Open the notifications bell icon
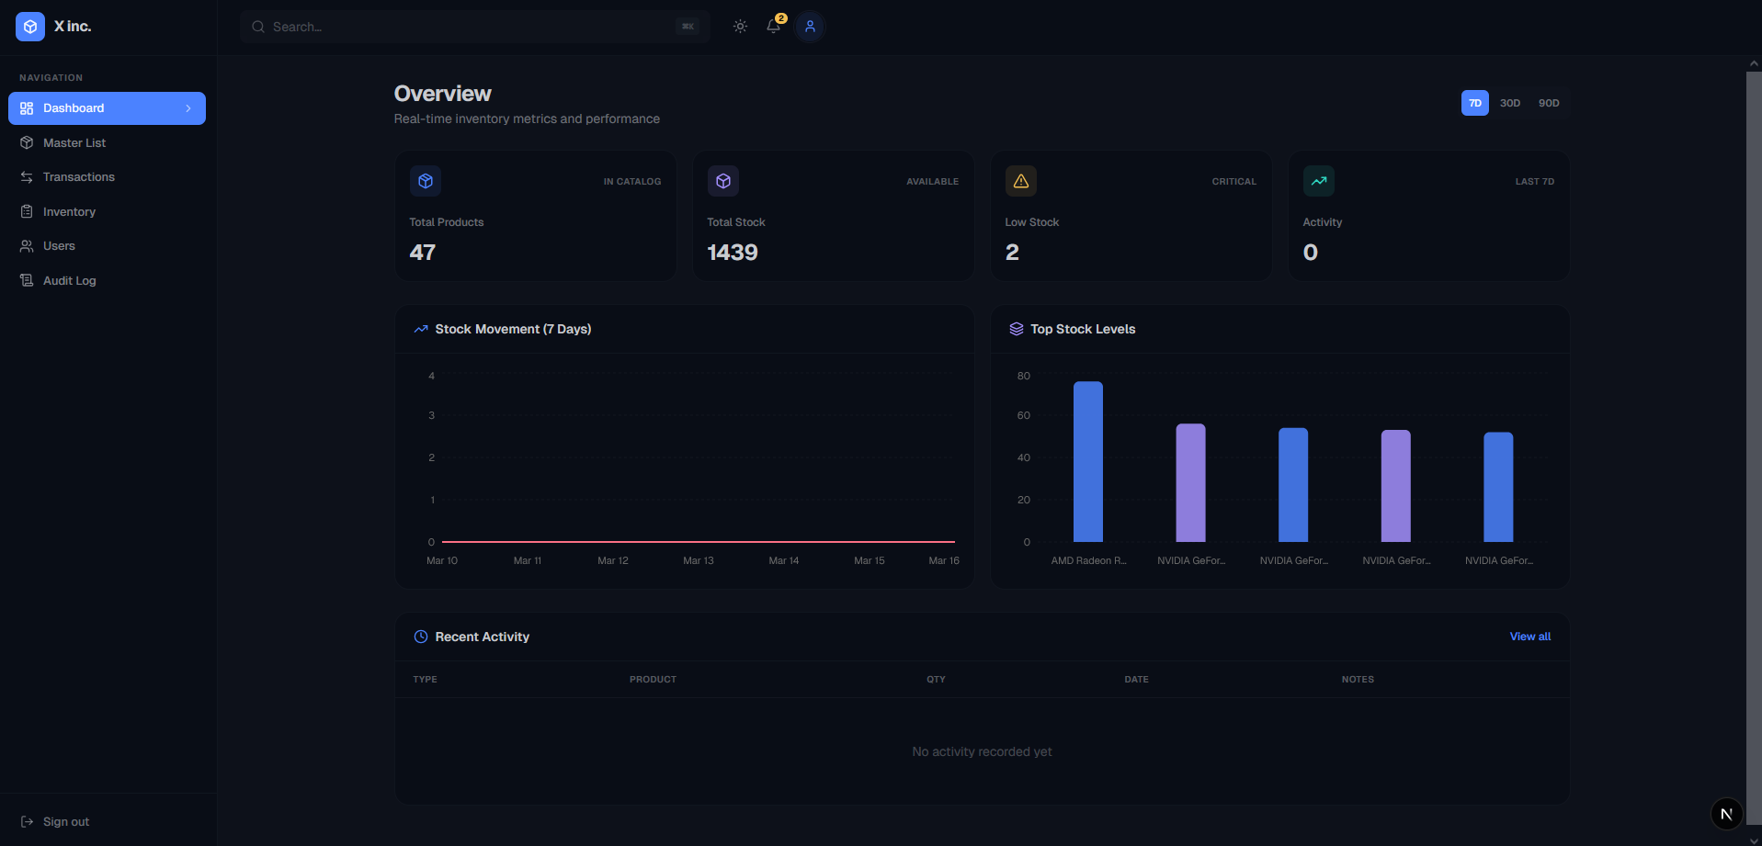This screenshot has width=1762, height=846. click(774, 27)
